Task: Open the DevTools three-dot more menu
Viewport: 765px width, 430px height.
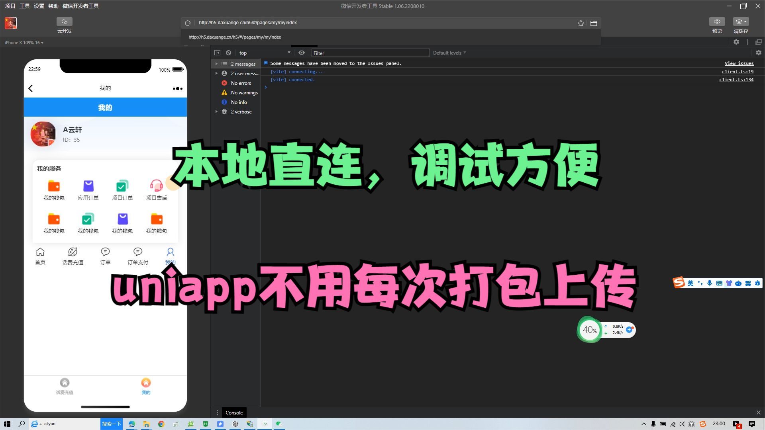Action: click(747, 42)
